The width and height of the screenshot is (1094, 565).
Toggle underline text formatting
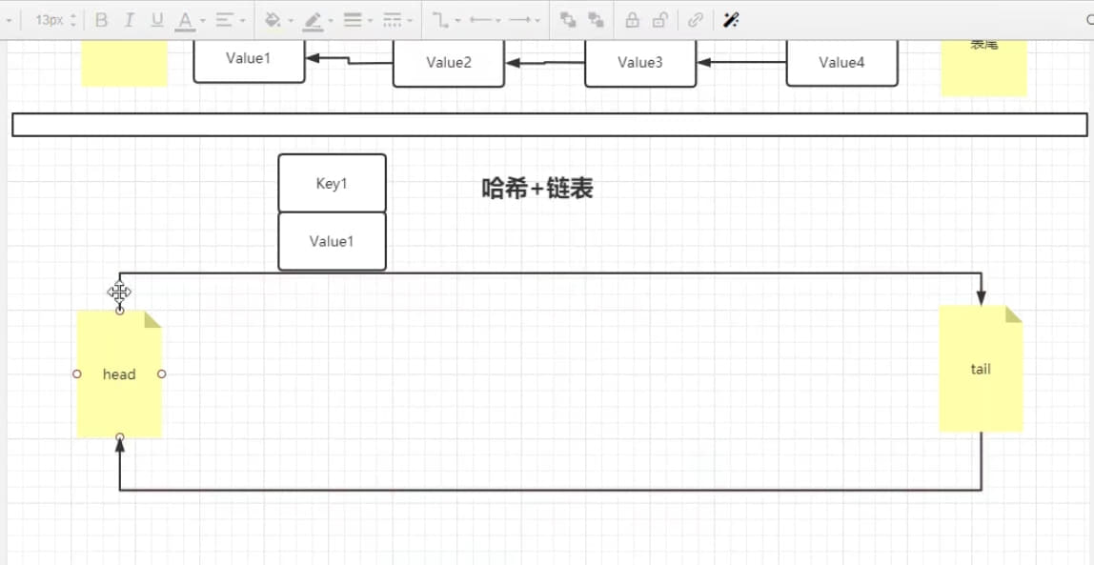[x=157, y=20]
